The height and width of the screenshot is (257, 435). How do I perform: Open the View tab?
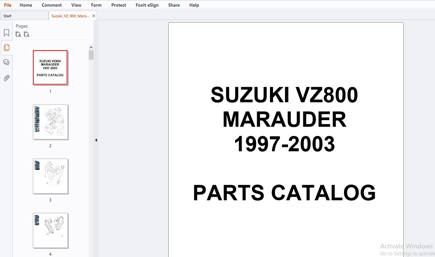(76, 5)
